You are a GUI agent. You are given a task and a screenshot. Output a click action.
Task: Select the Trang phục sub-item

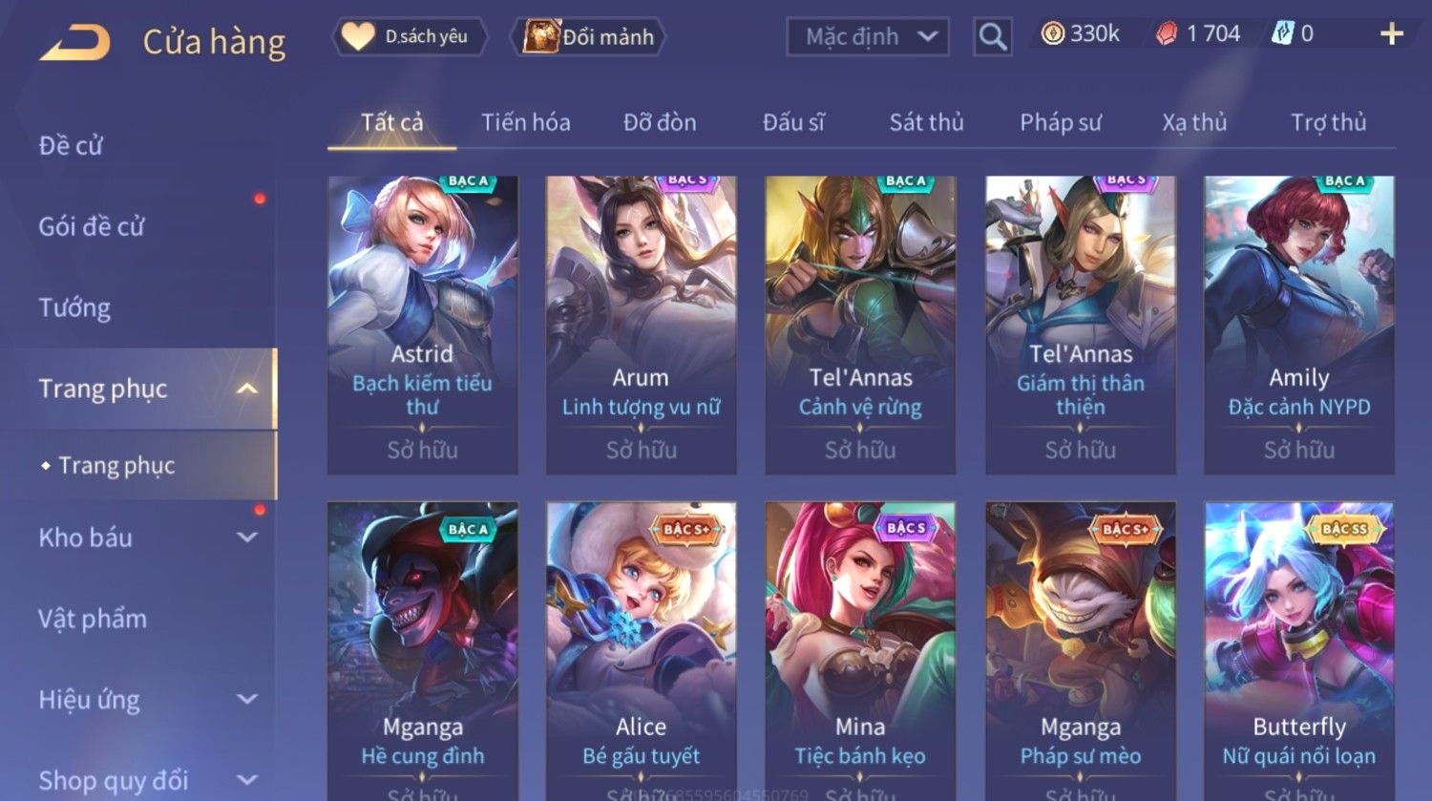pyautogui.click(x=116, y=465)
